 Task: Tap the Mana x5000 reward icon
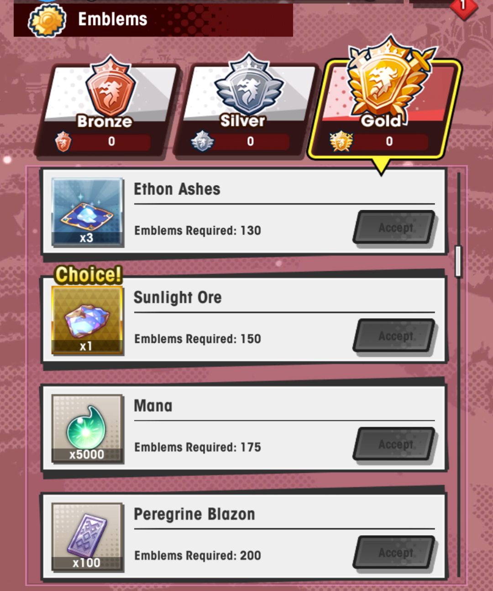(x=87, y=429)
